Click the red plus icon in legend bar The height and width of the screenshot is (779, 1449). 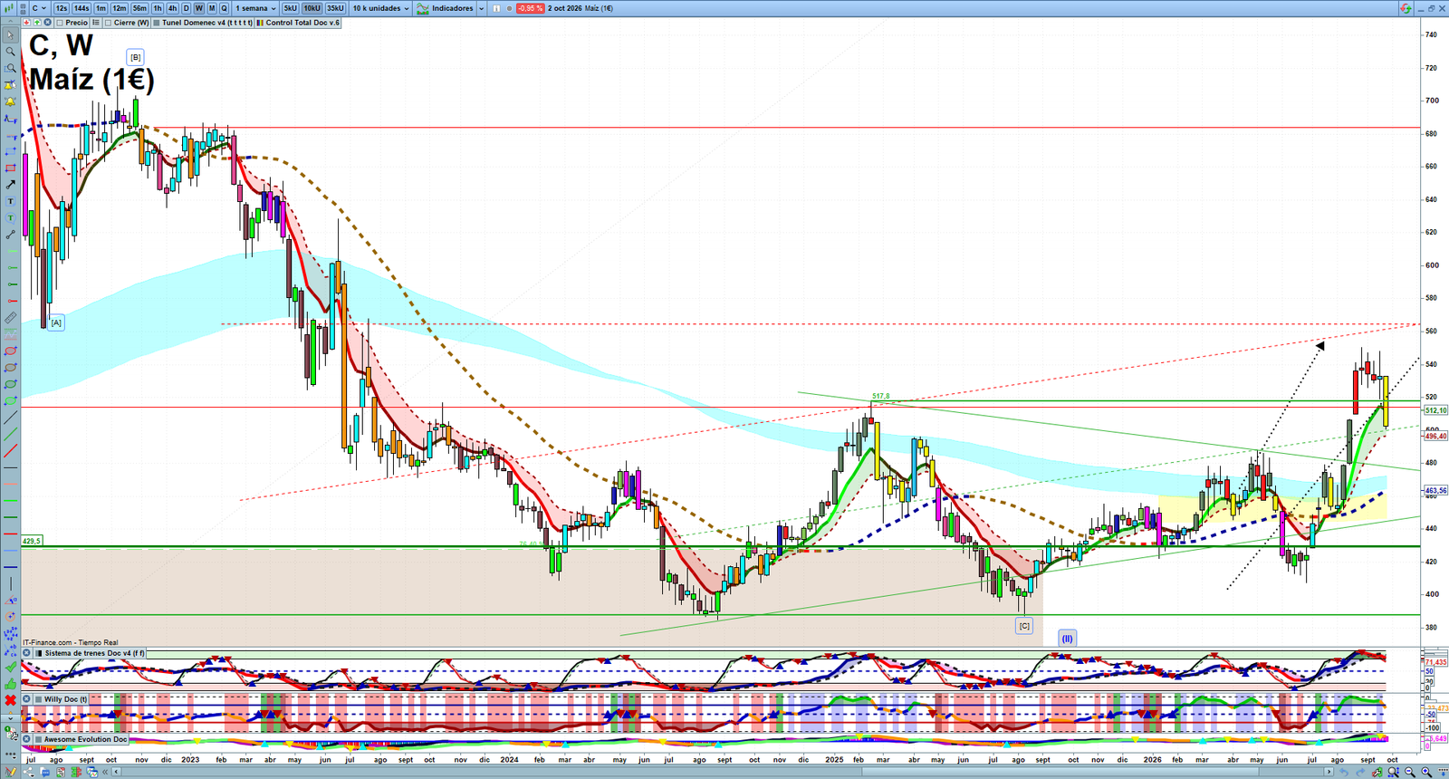pos(27,23)
